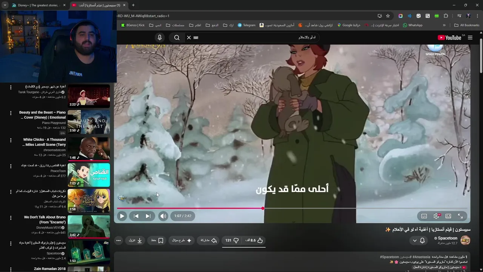Screen dimensions: 483x272
Task: Toggle subtitles/closed captions in player
Action: pos(424,216)
